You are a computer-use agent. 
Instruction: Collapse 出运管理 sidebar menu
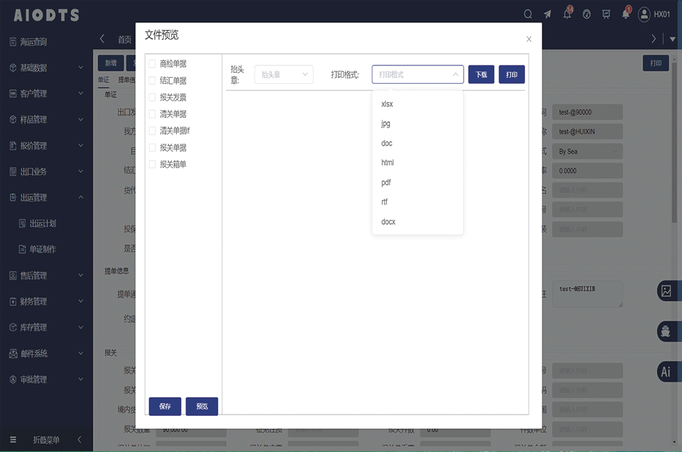(46, 197)
